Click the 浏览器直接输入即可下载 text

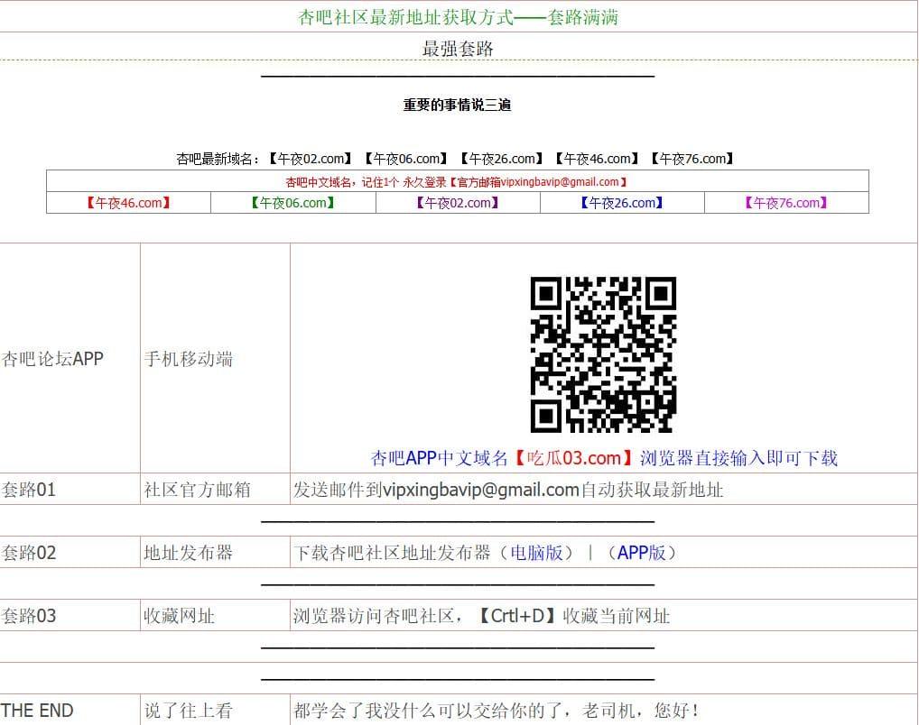(x=738, y=457)
